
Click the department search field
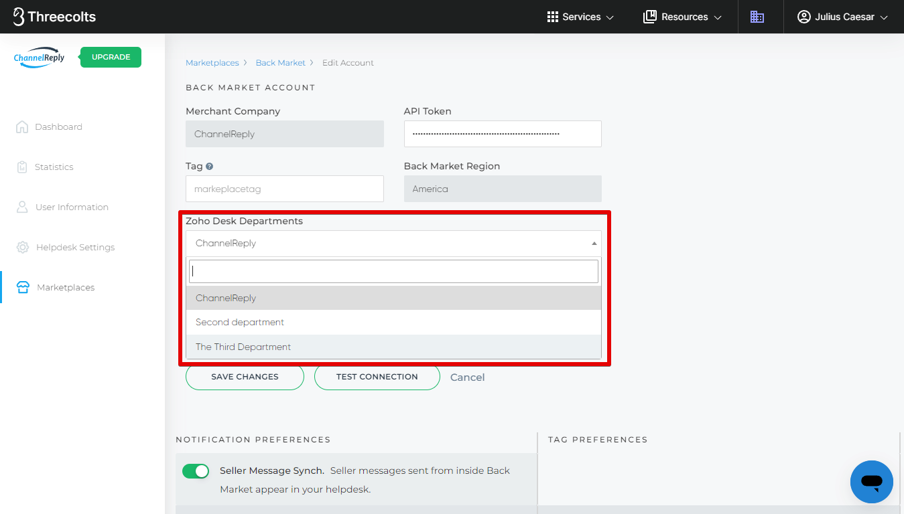pos(393,271)
